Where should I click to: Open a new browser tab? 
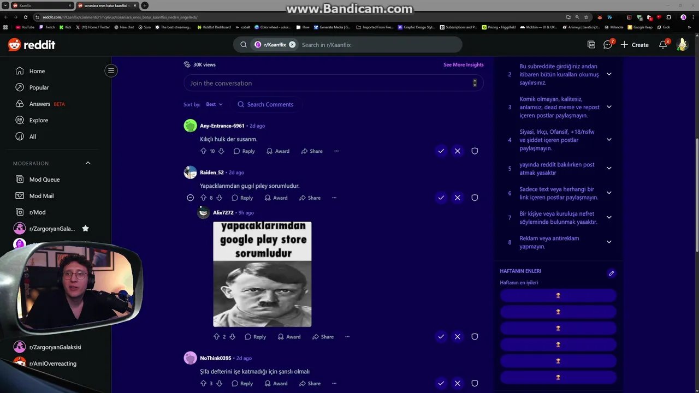[x=145, y=5]
